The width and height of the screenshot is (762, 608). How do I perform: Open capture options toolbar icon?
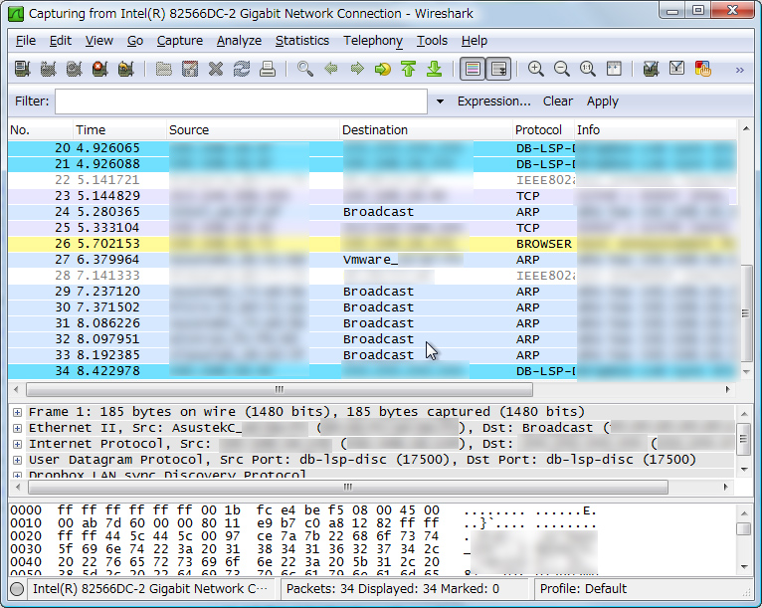tap(48, 69)
